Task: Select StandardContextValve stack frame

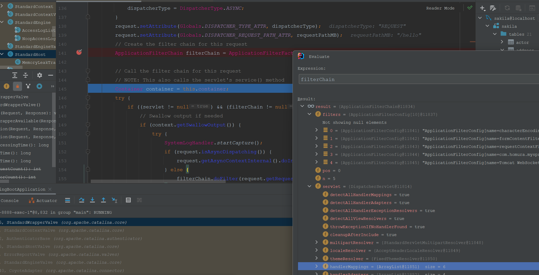Action: point(146,230)
